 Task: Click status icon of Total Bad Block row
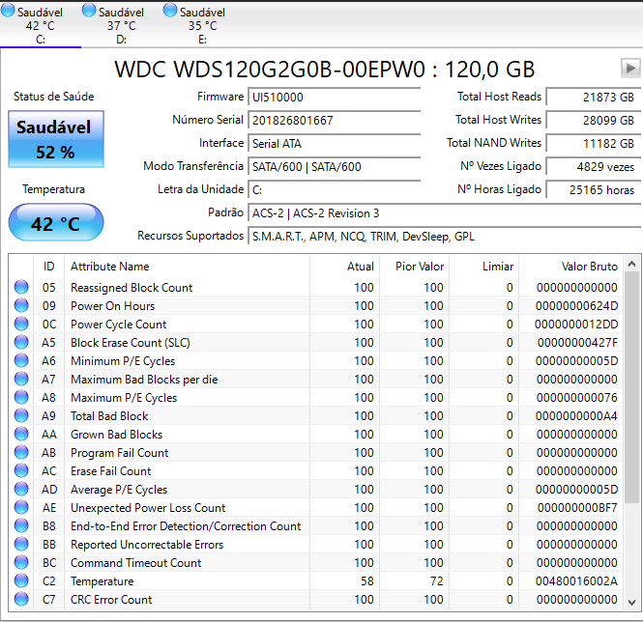coord(21,416)
